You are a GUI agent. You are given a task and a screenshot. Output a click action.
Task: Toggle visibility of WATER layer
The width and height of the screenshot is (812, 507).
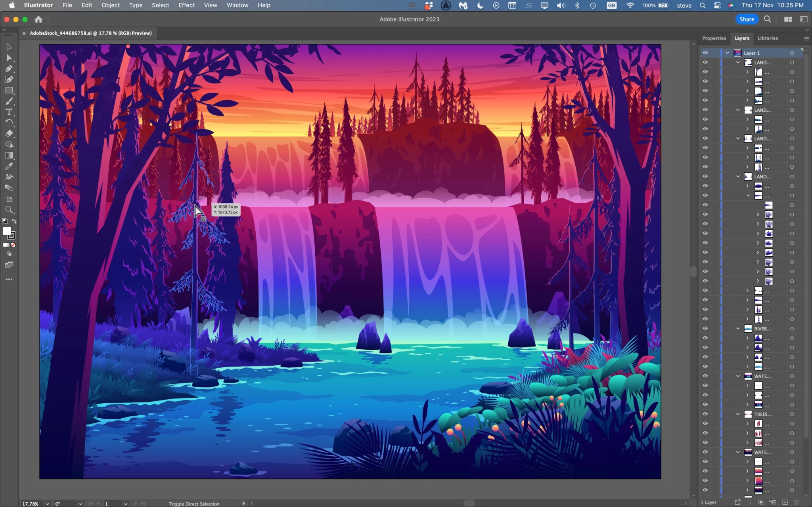tap(705, 376)
